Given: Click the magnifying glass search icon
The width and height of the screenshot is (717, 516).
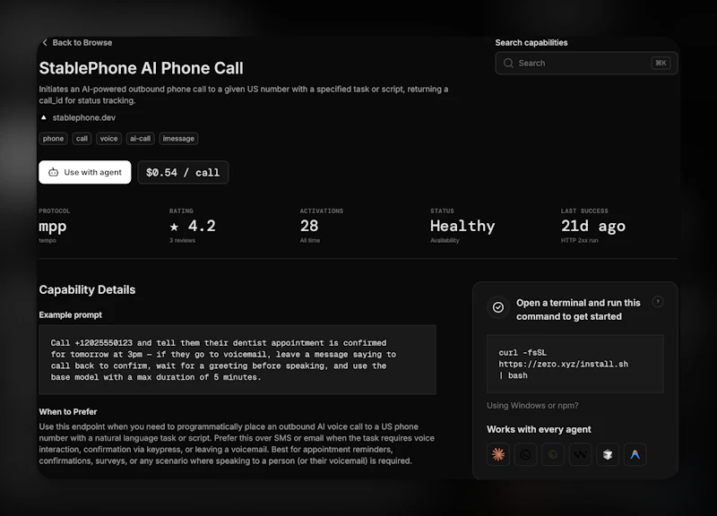Looking at the screenshot, I should pyautogui.click(x=508, y=63).
